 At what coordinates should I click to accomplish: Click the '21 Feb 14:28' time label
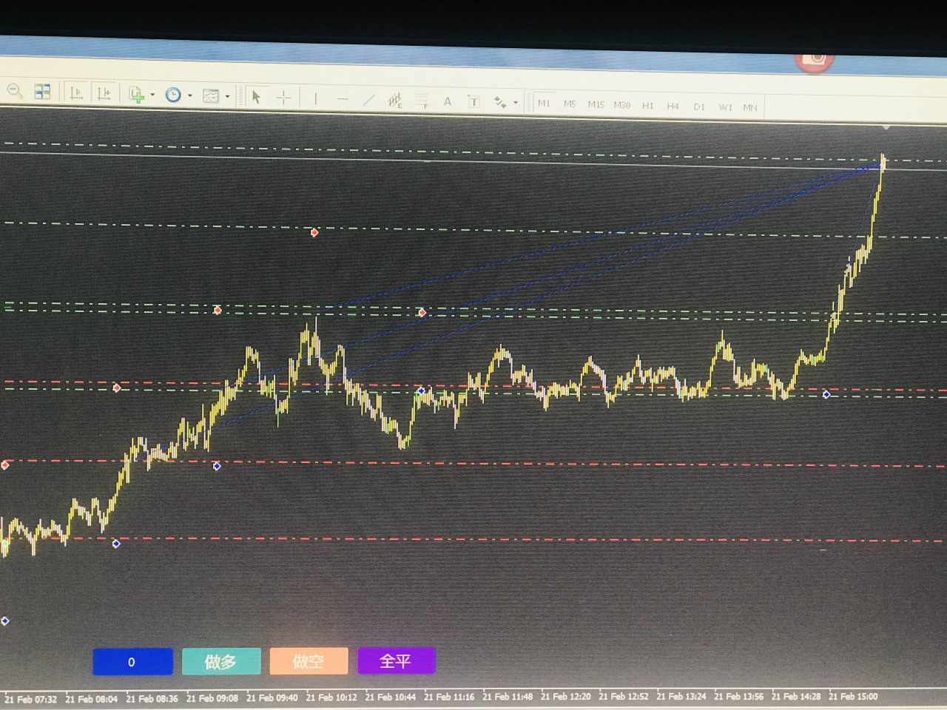796,697
